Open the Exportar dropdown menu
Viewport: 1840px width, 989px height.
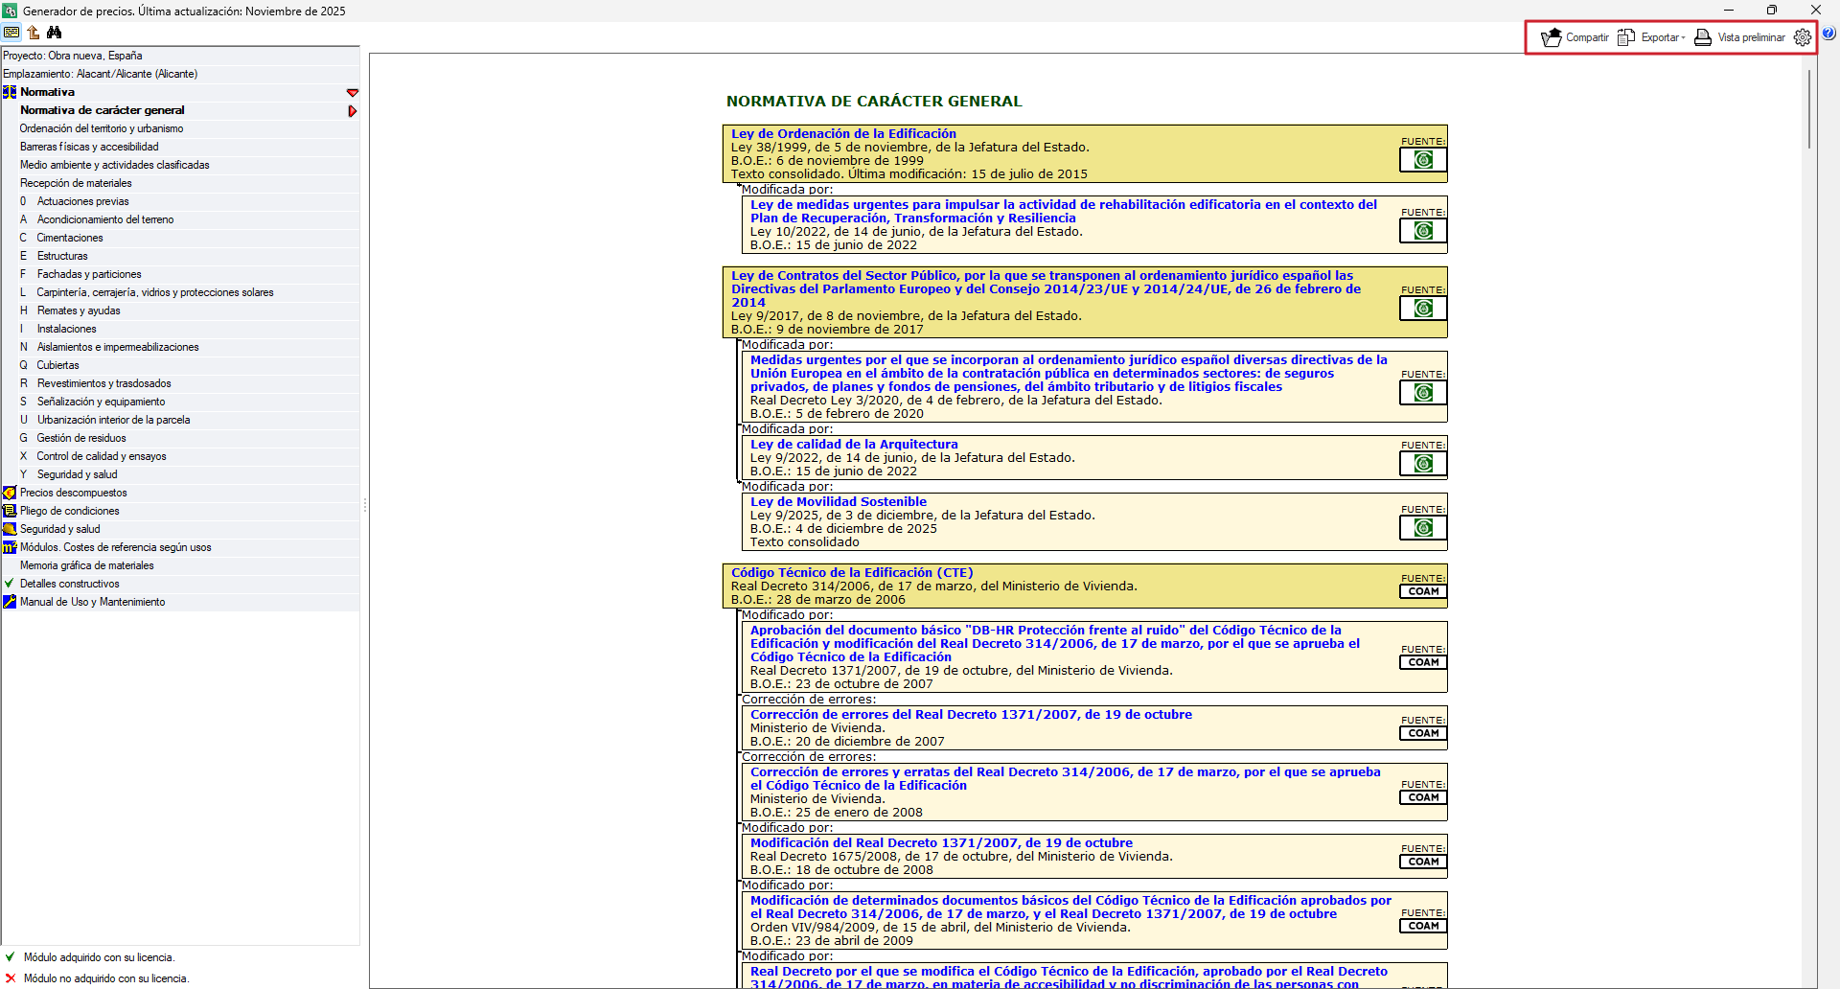point(1651,37)
